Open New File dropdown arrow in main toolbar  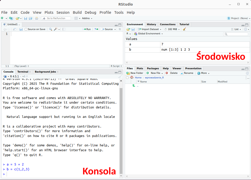coord(6,19)
